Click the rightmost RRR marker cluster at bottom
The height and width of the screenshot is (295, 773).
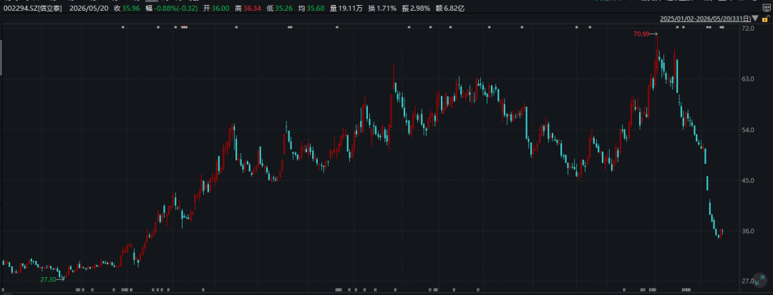(686, 289)
